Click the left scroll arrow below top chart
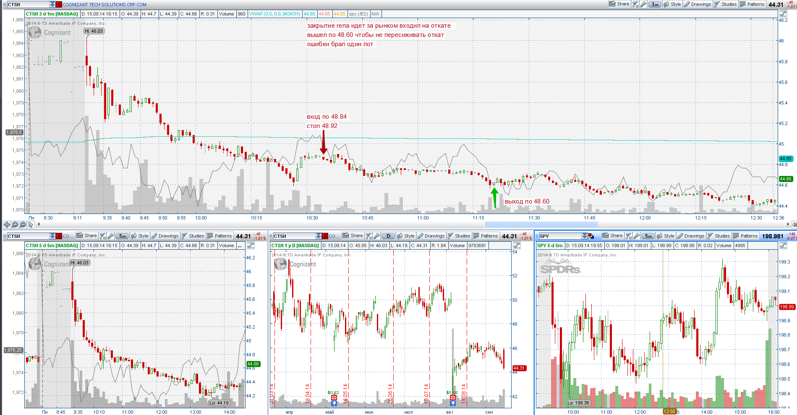The height and width of the screenshot is (415, 797). coord(39,224)
